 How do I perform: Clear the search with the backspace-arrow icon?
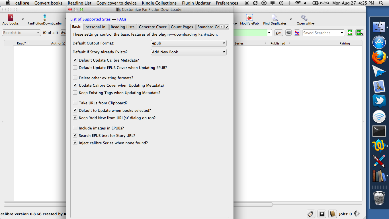(x=288, y=33)
